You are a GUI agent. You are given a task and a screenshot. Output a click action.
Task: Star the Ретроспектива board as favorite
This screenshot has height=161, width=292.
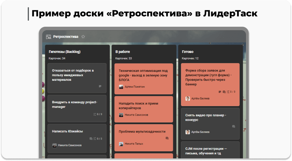(x=83, y=37)
